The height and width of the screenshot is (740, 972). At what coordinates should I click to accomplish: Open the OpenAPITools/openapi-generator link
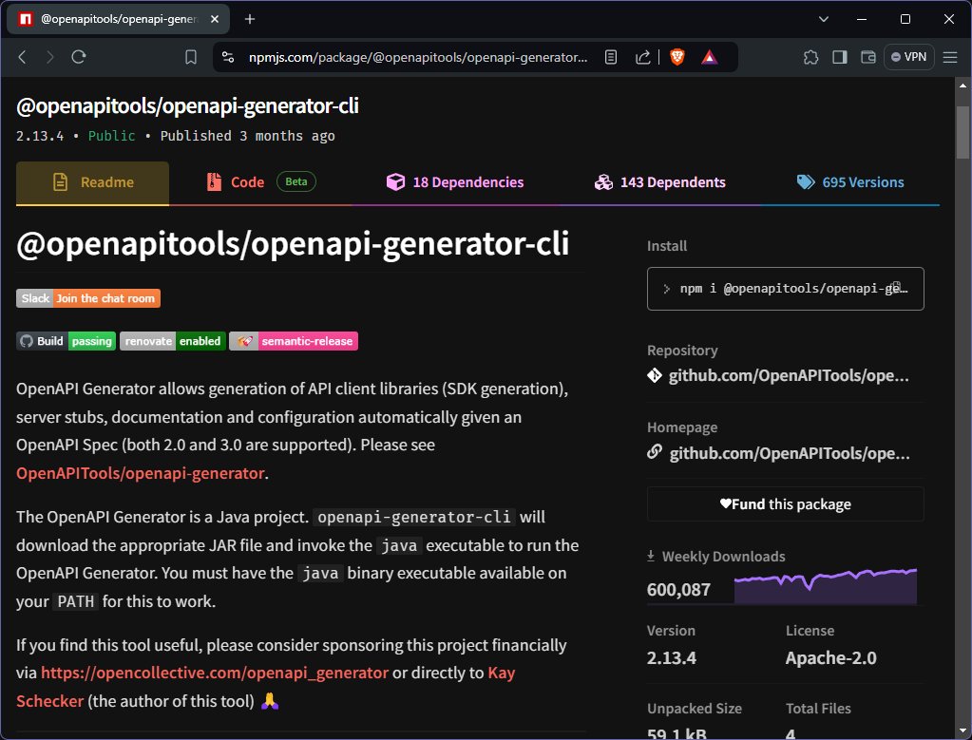[x=140, y=473]
